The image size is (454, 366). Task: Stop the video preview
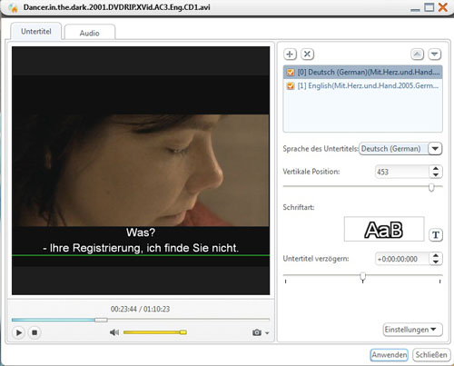pyautogui.click(x=35, y=332)
